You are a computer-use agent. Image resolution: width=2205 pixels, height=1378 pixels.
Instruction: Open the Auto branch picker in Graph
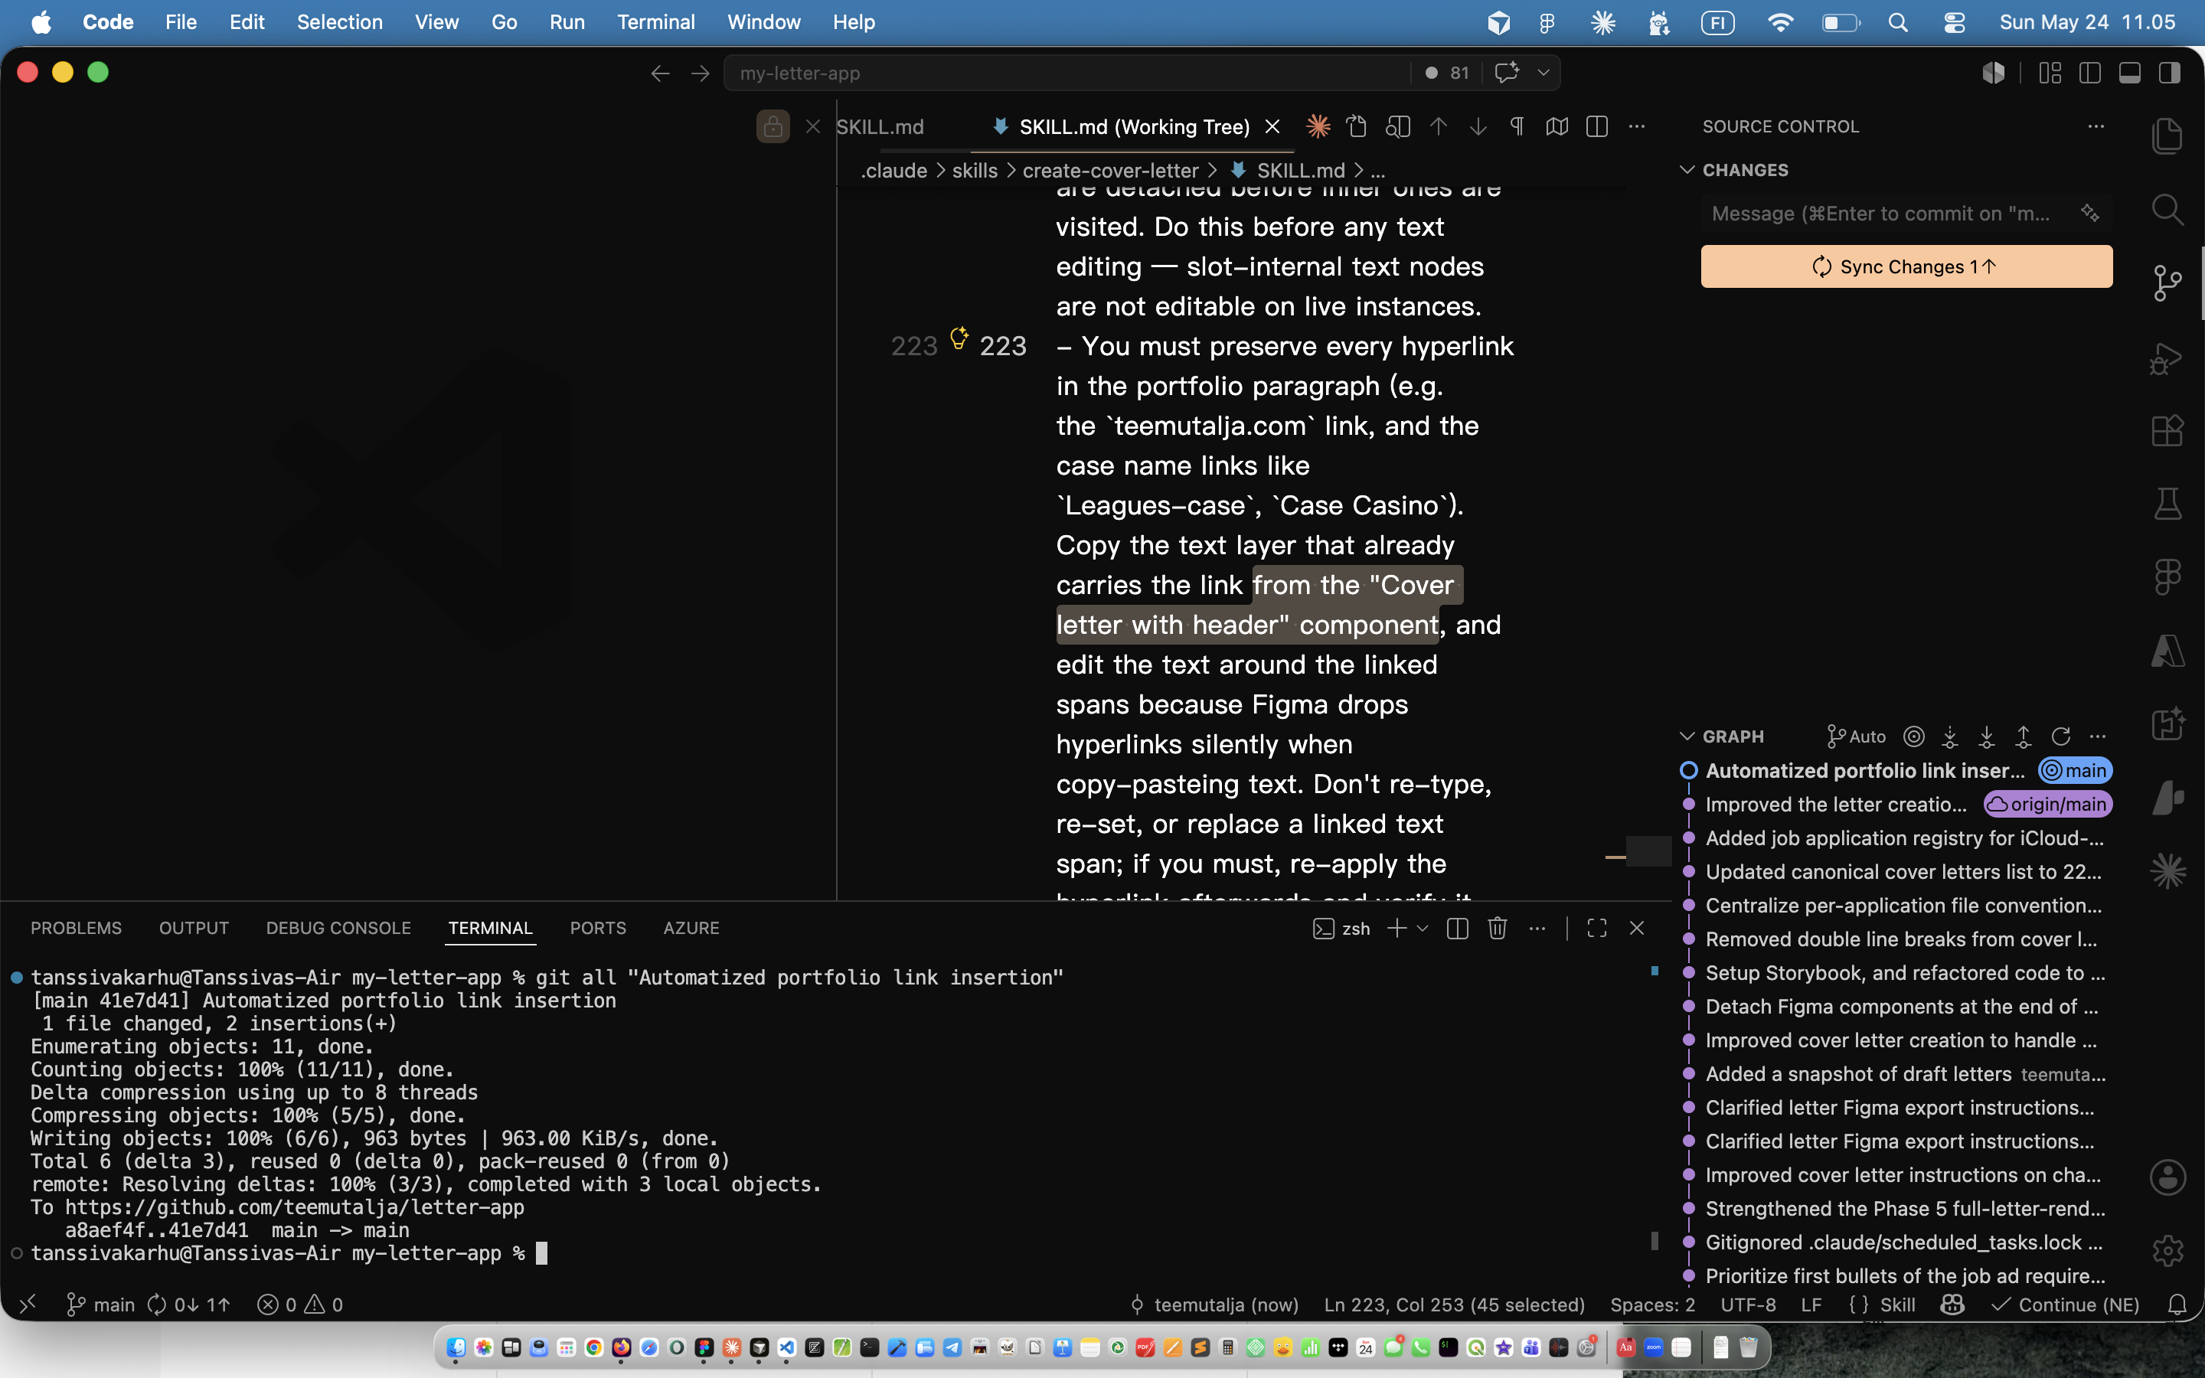click(x=1856, y=736)
